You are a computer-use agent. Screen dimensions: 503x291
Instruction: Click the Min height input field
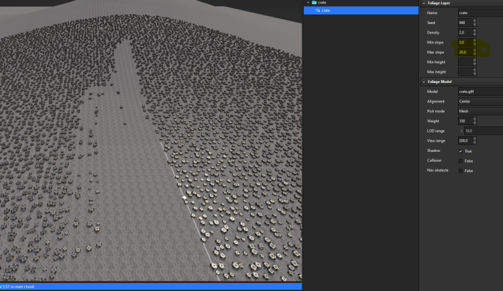point(464,62)
